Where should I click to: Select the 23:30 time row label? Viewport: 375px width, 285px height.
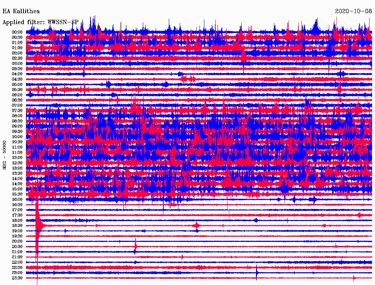click(17, 278)
